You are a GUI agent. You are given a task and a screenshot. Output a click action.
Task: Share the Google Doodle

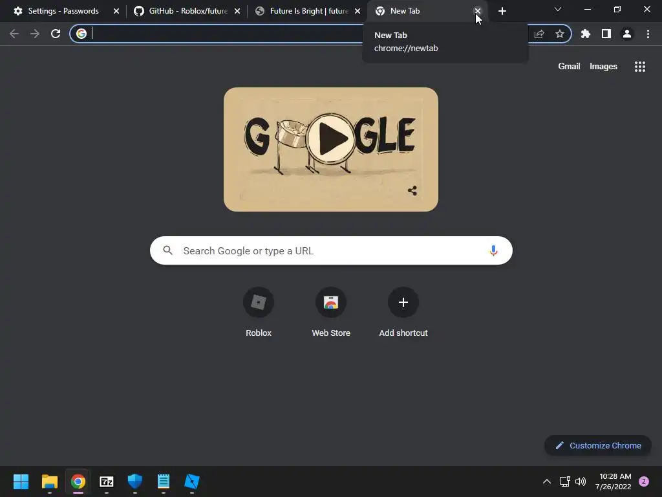412,191
